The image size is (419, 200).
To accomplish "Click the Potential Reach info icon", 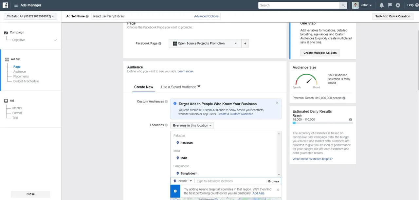I will (344, 98).
